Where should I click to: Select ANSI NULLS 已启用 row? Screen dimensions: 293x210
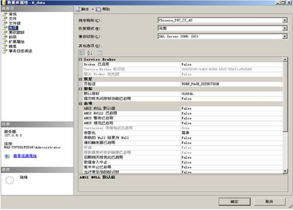(183, 113)
